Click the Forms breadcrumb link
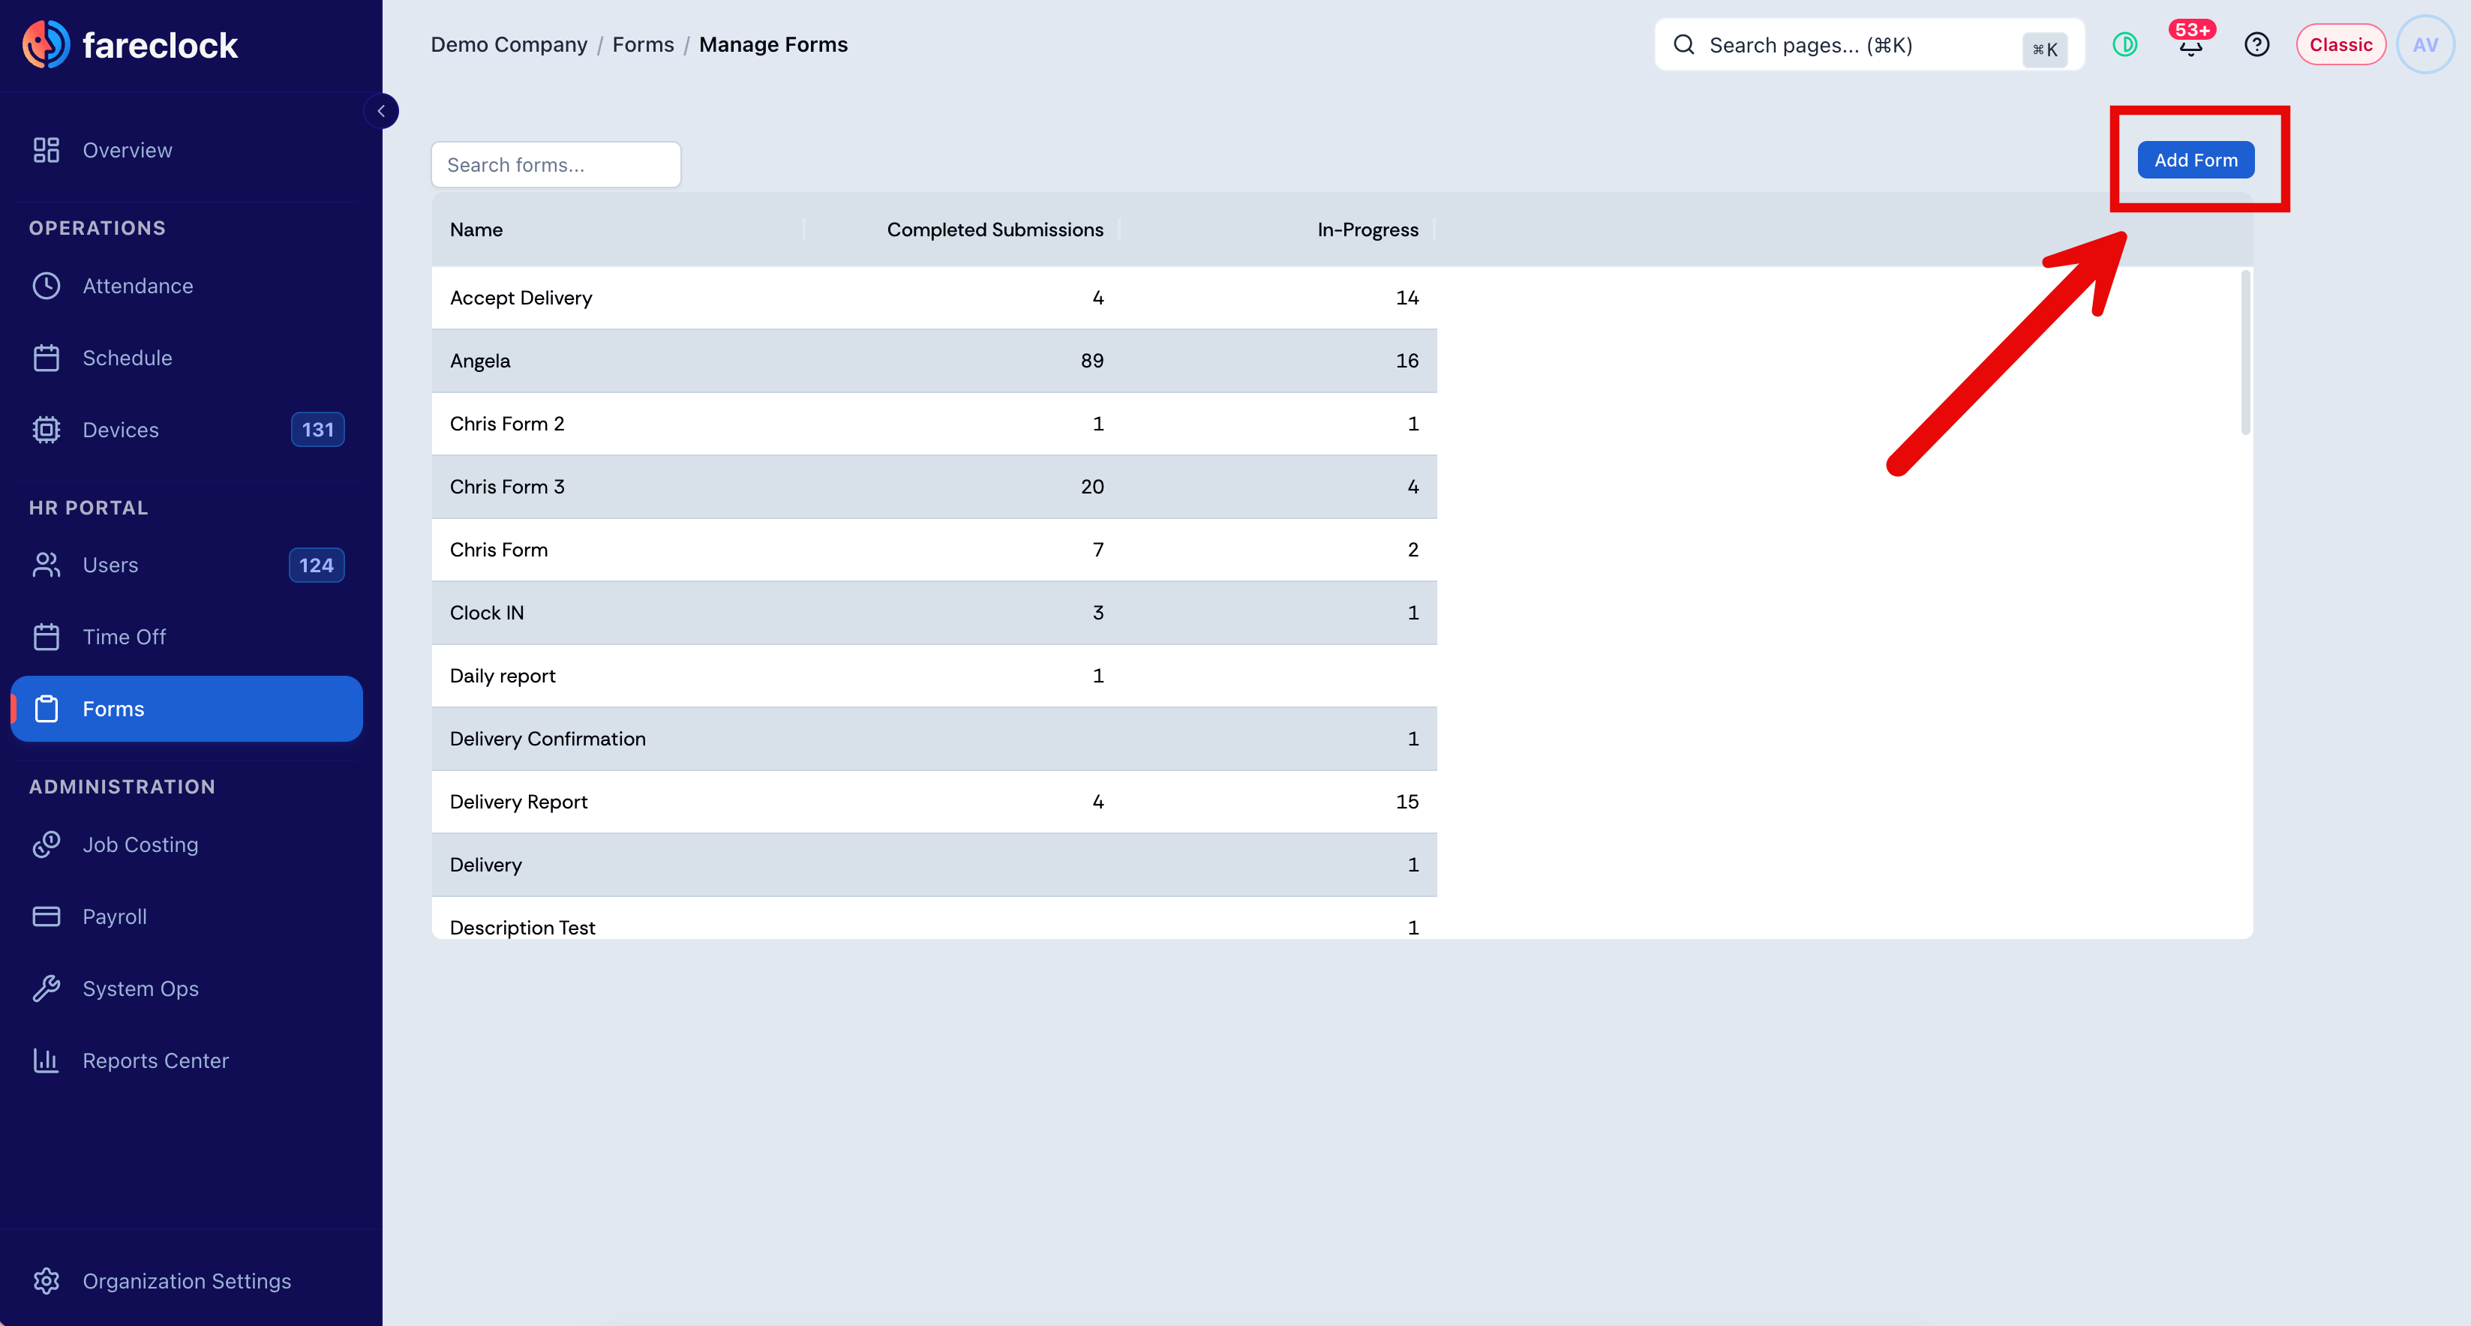Image resolution: width=2471 pixels, height=1326 pixels. (643, 44)
